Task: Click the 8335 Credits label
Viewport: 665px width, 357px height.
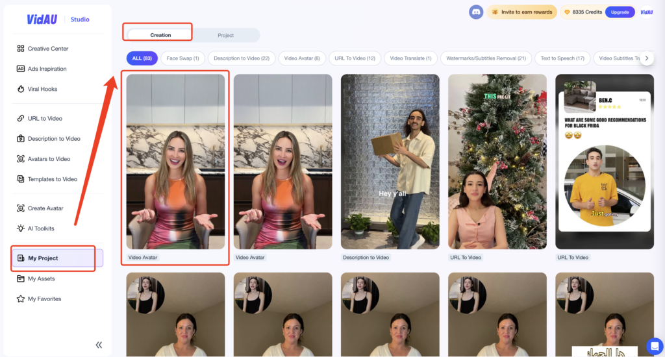Action: [587, 12]
